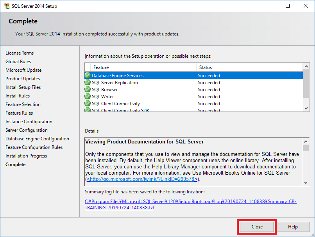Click the Installation Progress step in sidebar
This screenshot has height=237, width=315.
[26, 156]
